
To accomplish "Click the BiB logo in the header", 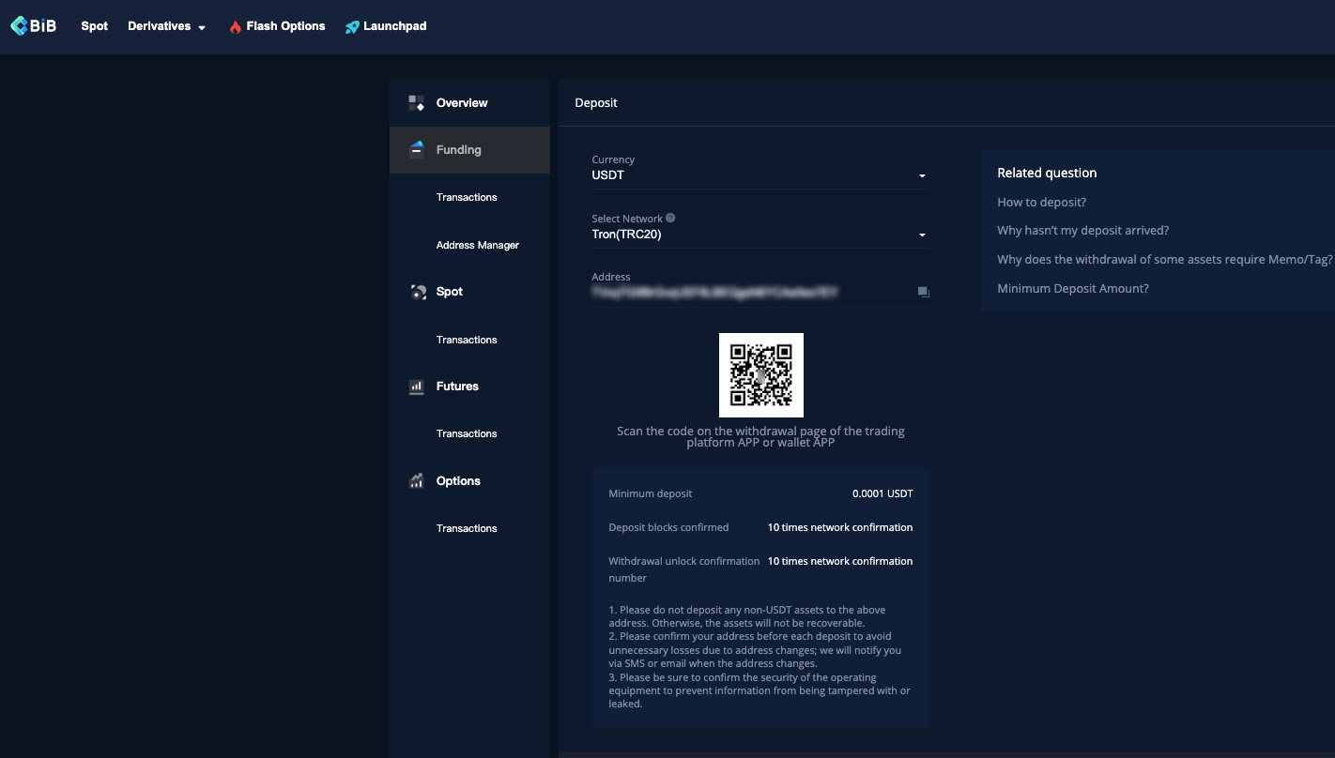I will point(34,26).
